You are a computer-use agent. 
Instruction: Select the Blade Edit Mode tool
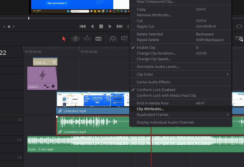98,39
